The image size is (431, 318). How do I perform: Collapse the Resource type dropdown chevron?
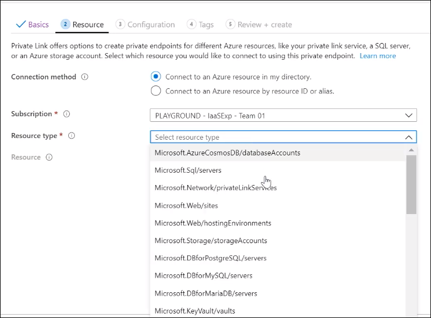pyautogui.click(x=408, y=137)
